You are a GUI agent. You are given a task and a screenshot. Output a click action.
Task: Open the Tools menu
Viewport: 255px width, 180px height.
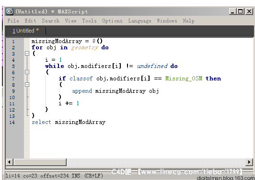click(x=89, y=21)
